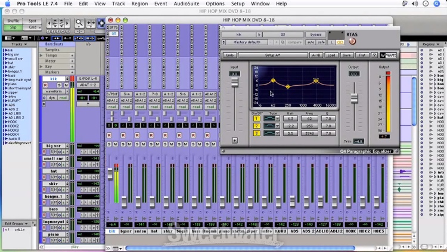Click band 1 Gain value field 6.3
Viewport: 447px width, 252px height.
click(290, 119)
